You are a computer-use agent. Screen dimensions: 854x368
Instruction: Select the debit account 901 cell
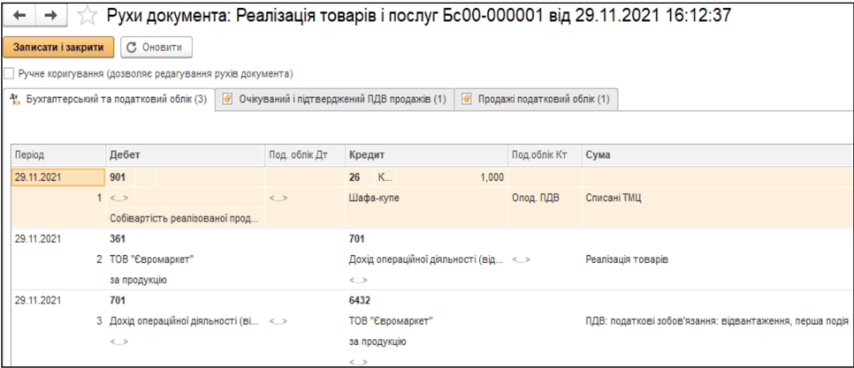point(118,177)
